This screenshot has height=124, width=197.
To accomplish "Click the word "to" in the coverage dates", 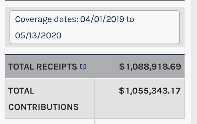I will point(130,19).
